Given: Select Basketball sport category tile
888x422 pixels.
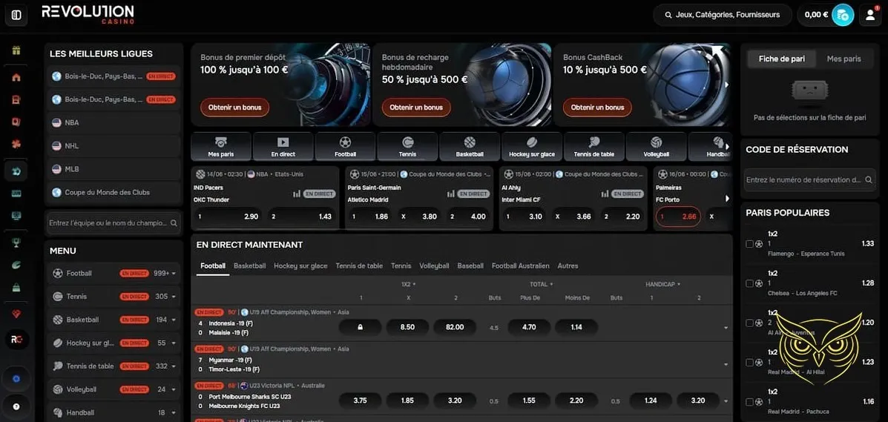Looking at the screenshot, I should tap(470, 147).
